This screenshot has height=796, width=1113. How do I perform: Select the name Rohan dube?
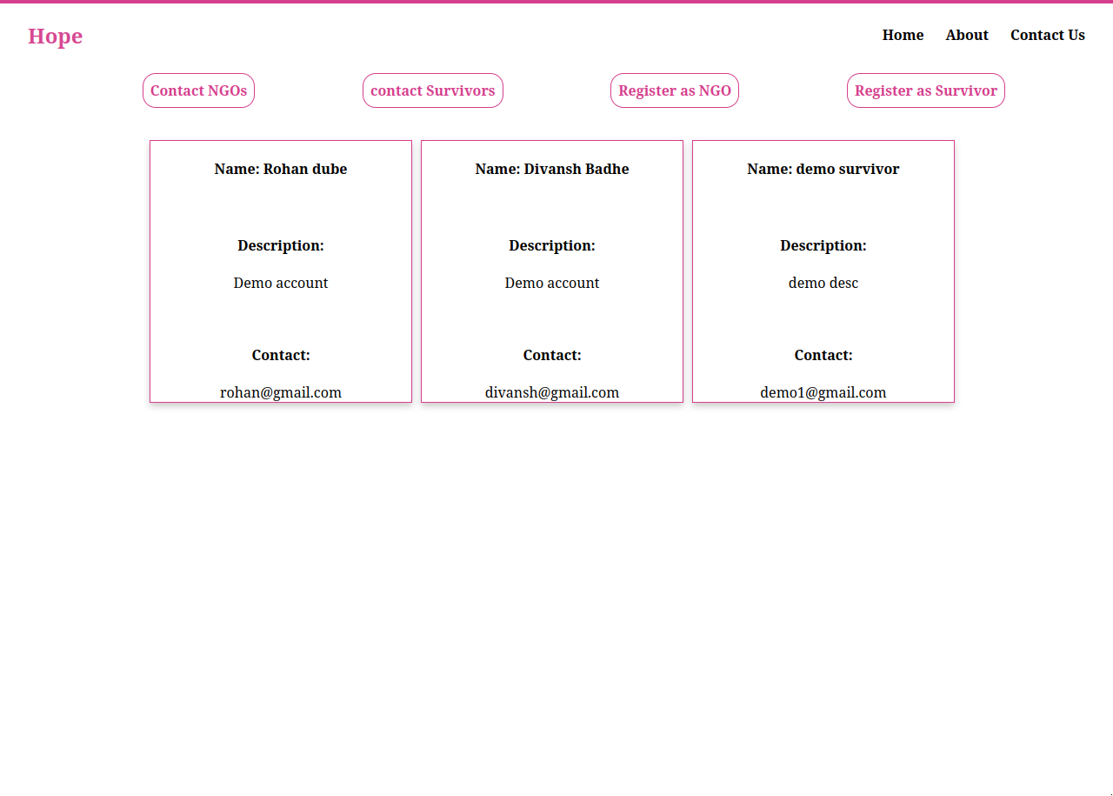(305, 169)
